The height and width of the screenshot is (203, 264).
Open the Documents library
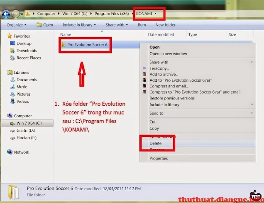27,80
